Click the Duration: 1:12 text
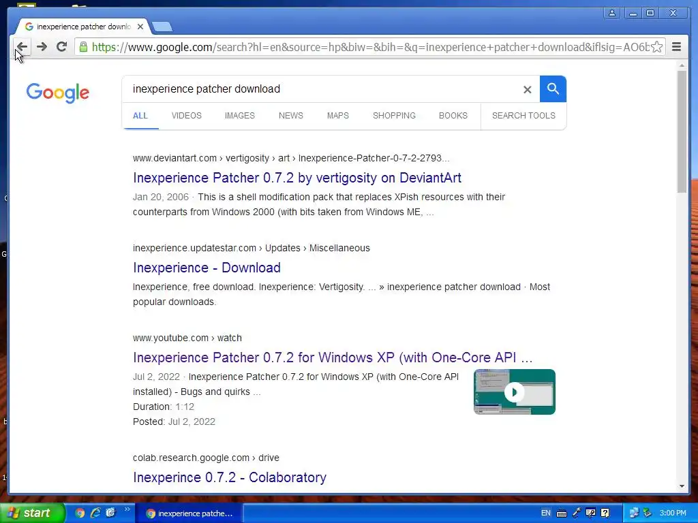Screen dimensions: 698x523 (x=164, y=407)
